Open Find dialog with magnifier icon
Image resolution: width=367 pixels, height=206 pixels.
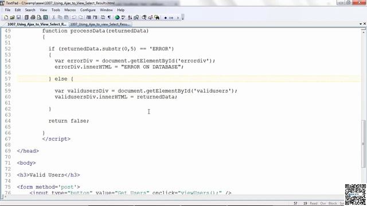point(144,18)
